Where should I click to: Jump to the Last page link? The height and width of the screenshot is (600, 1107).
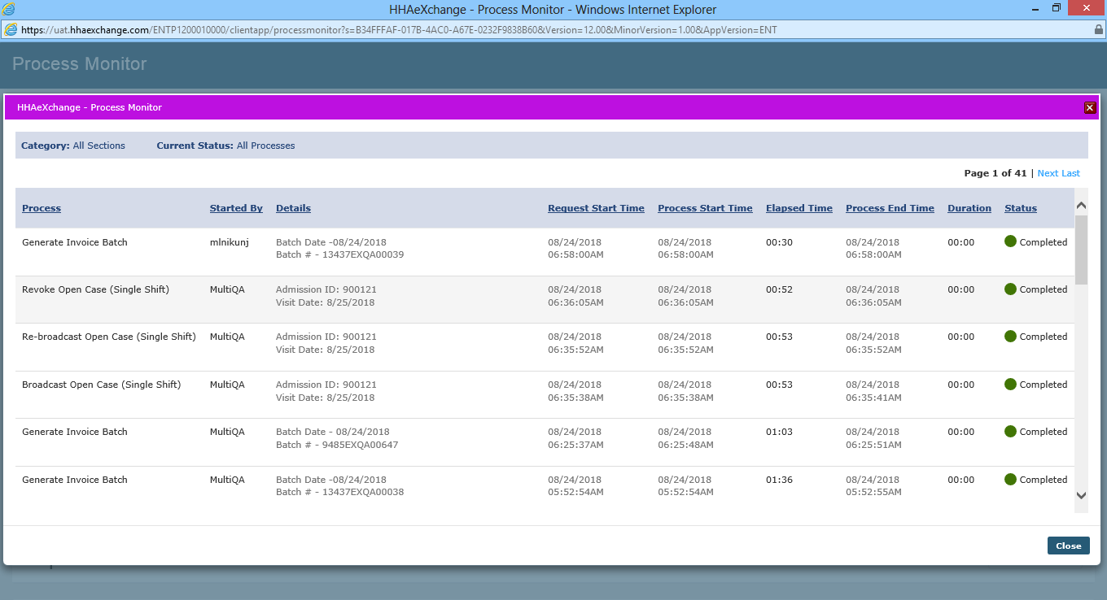tap(1070, 173)
